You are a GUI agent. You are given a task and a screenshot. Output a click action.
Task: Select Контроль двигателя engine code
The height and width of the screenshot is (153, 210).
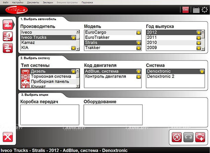(113, 76)
